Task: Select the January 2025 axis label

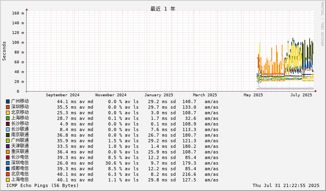Action: click(x=159, y=95)
